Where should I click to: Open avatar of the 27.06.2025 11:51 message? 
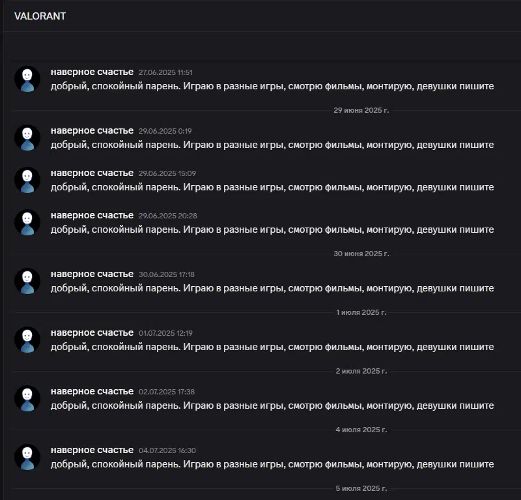pos(27,79)
